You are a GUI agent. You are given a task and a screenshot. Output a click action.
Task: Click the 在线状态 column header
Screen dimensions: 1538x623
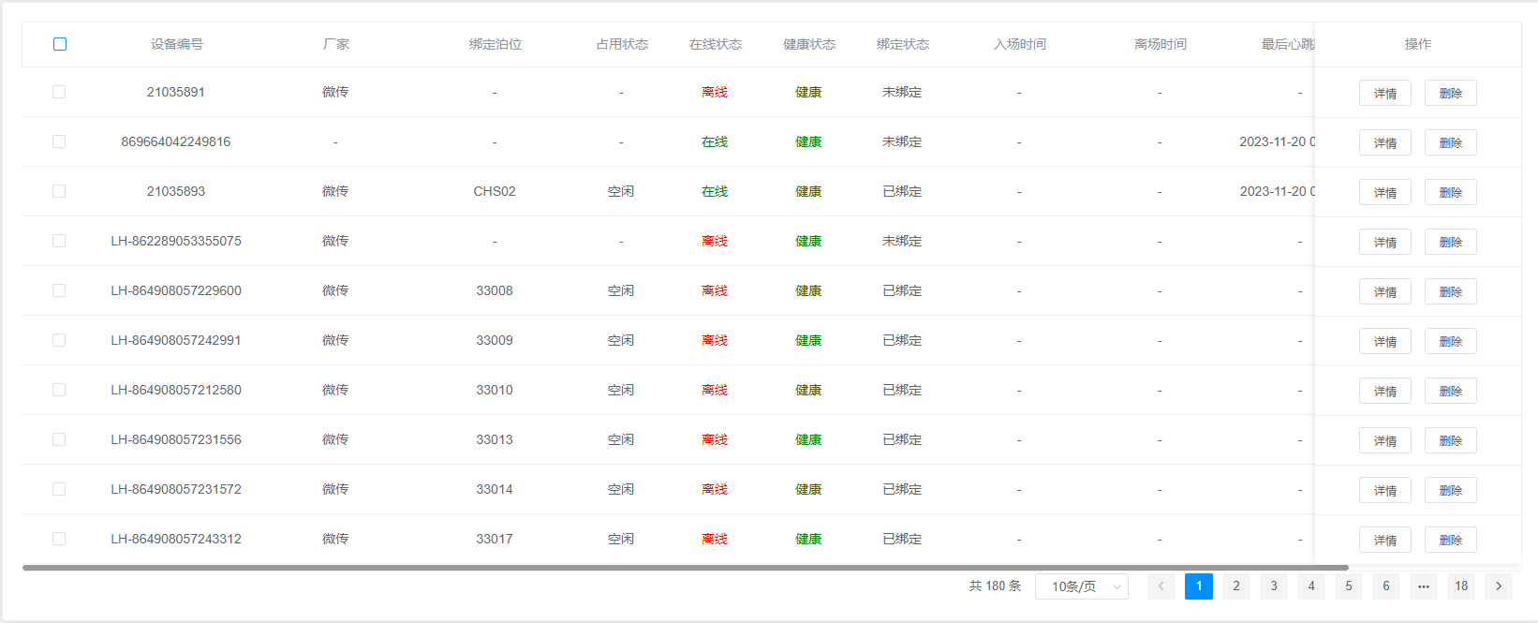pyautogui.click(x=715, y=44)
